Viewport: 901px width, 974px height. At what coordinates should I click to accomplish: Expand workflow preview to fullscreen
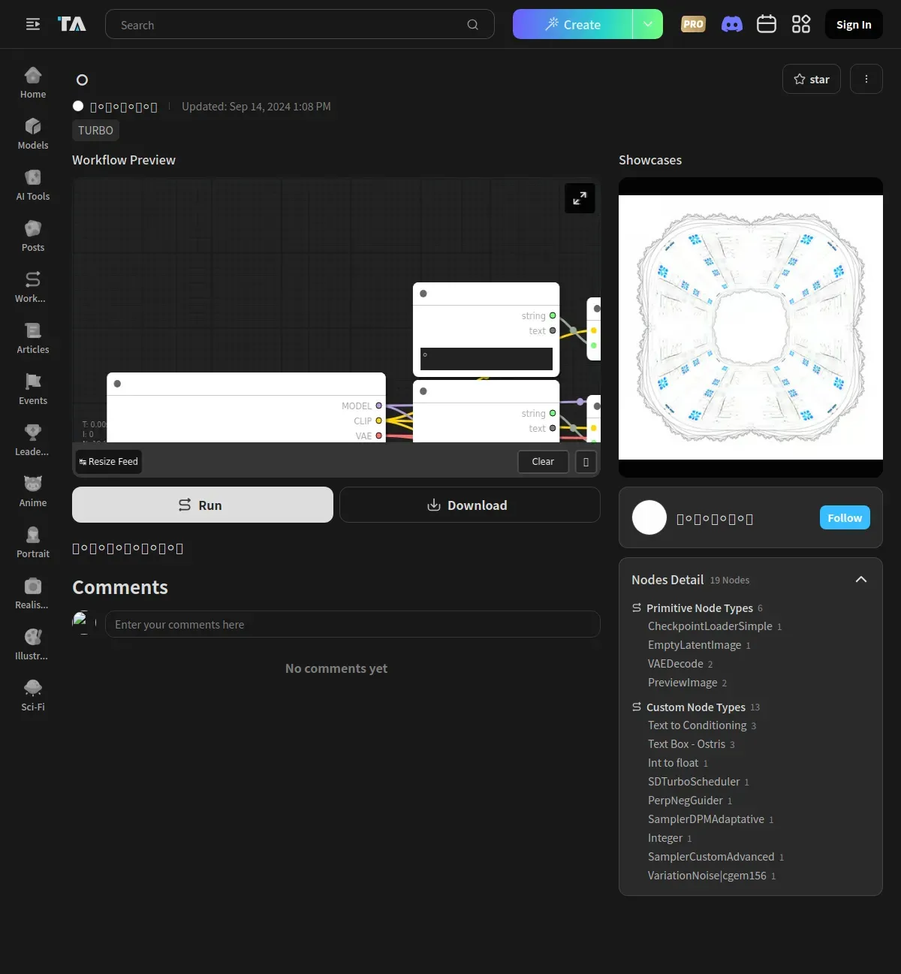pyautogui.click(x=580, y=198)
